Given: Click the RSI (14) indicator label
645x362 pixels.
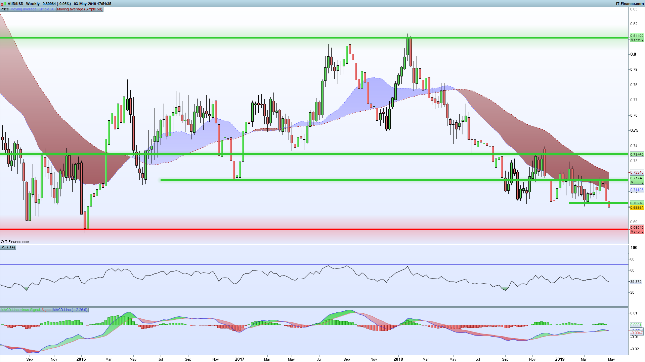Looking at the screenshot, I should pos(8,247).
